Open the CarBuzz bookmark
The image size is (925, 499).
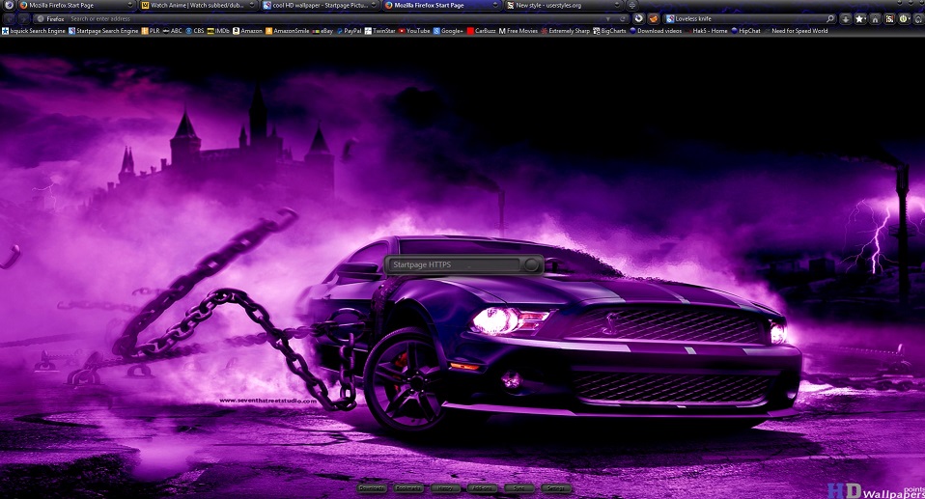(482, 31)
